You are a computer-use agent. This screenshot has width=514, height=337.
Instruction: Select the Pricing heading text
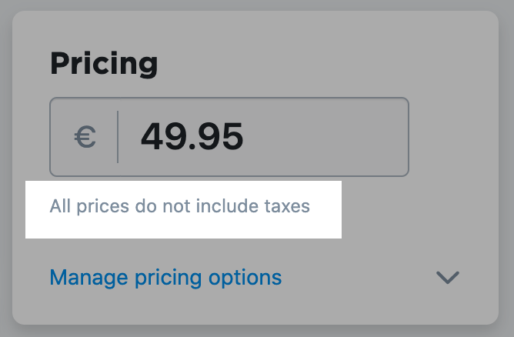(x=104, y=63)
